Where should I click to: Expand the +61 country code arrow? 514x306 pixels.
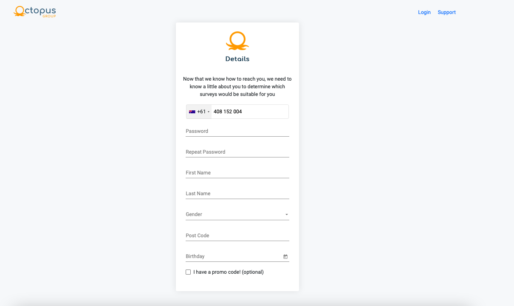[209, 112]
